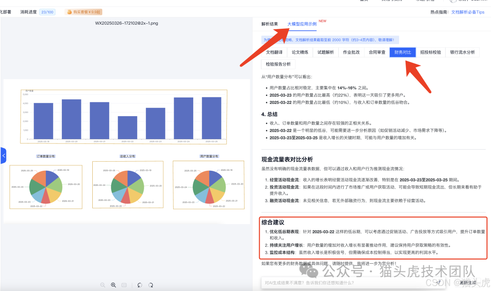Zoom out of the document preview

point(103,285)
